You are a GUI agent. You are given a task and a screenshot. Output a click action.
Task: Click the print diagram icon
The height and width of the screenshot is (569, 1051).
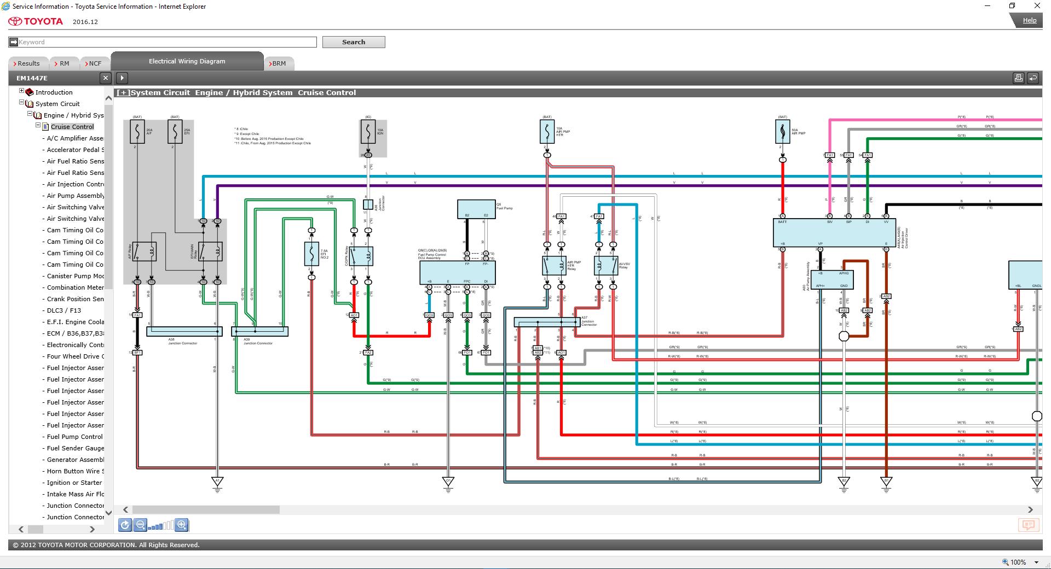point(1018,78)
